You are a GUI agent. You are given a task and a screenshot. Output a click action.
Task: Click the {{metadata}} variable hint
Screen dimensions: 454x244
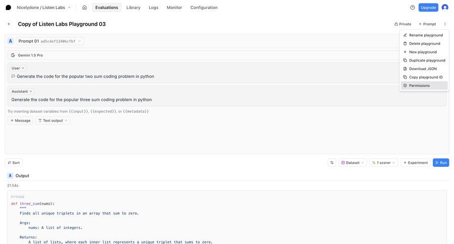pyautogui.click(x=136, y=111)
